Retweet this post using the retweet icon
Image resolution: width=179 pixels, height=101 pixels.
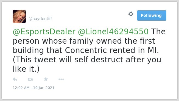click(x=30, y=79)
